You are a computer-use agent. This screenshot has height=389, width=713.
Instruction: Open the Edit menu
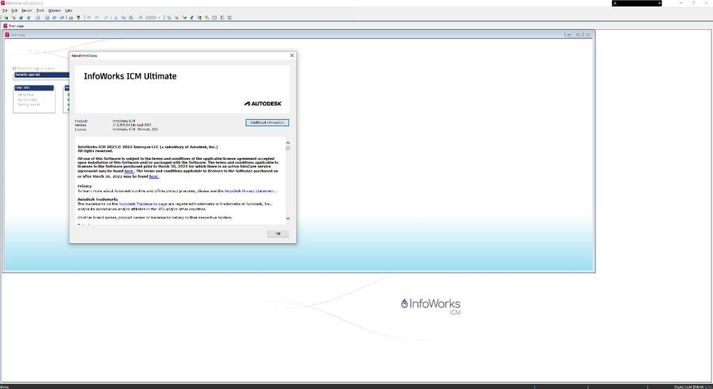[14, 10]
